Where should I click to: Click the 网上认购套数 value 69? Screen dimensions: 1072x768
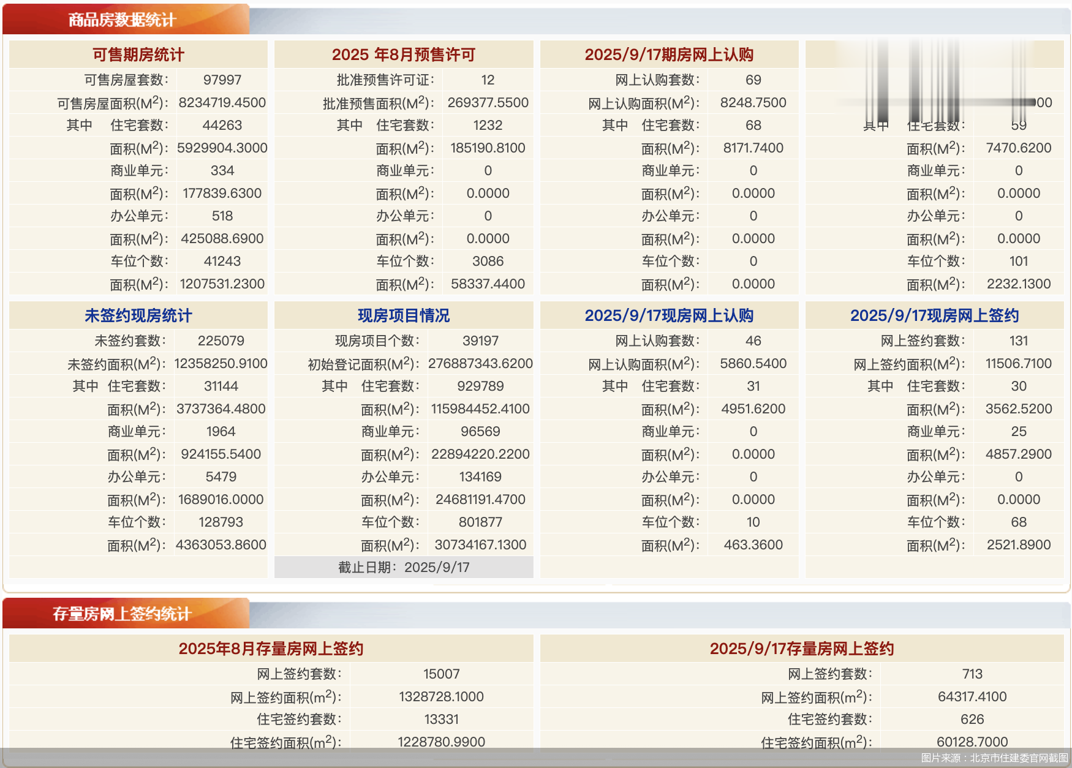pos(753,80)
